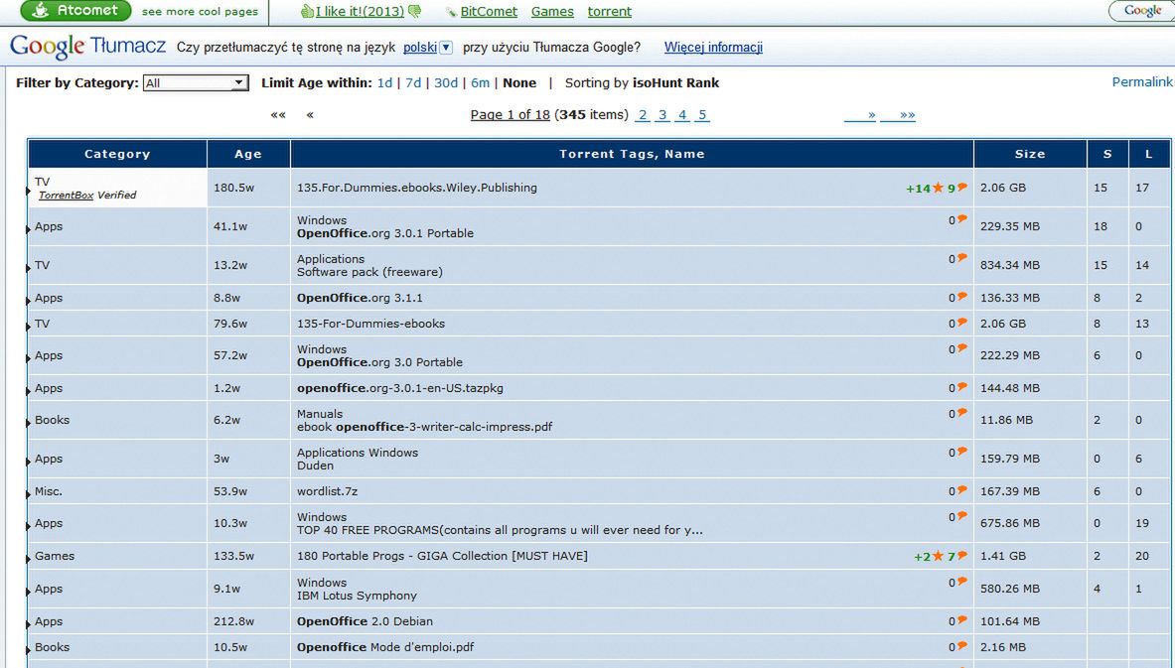Image resolution: width=1175 pixels, height=668 pixels.
Task: Expand the Software pack (freeware) row arrow
Action: tap(29, 269)
